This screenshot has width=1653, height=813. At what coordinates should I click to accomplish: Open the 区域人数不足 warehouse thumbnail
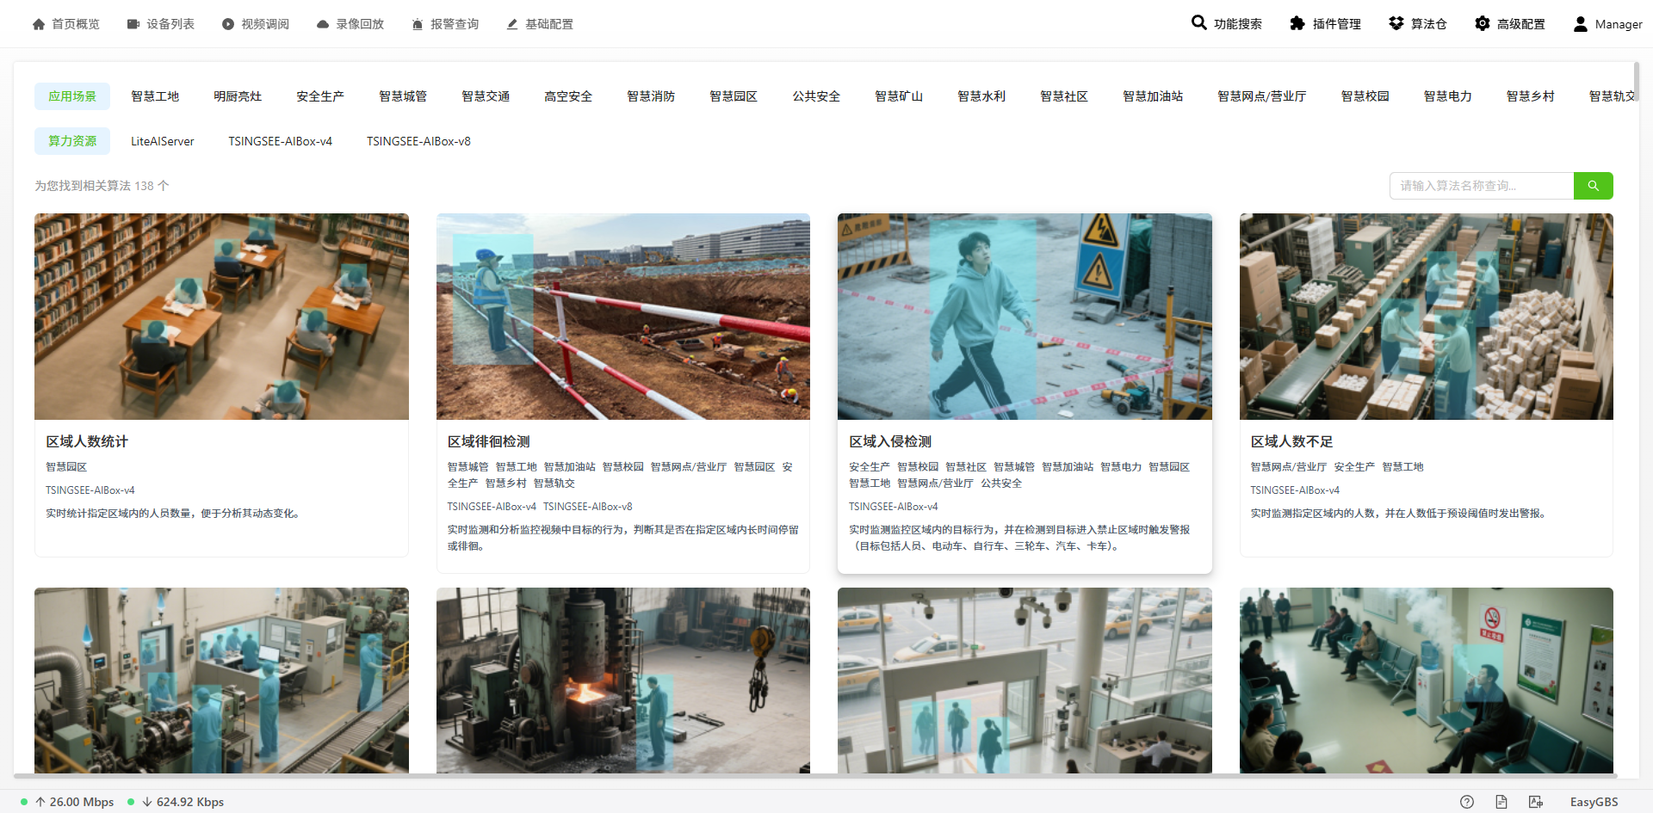point(1427,317)
